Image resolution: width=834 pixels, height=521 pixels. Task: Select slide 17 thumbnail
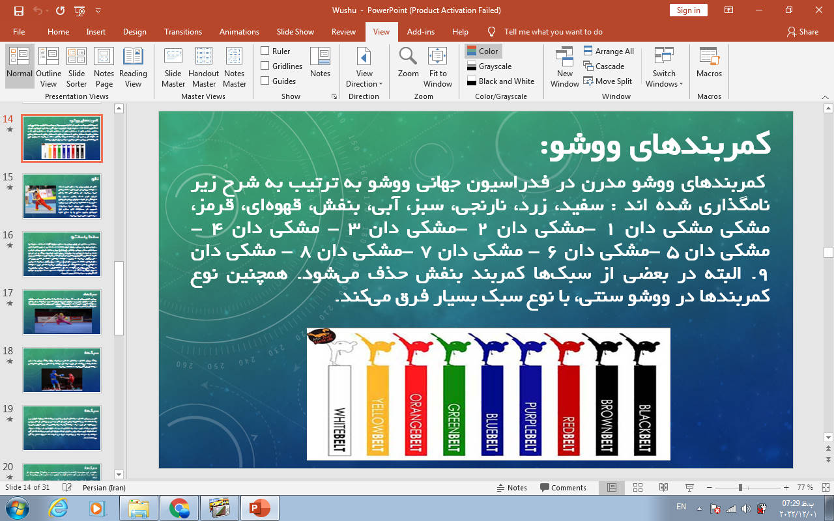(x=62, y=311)
